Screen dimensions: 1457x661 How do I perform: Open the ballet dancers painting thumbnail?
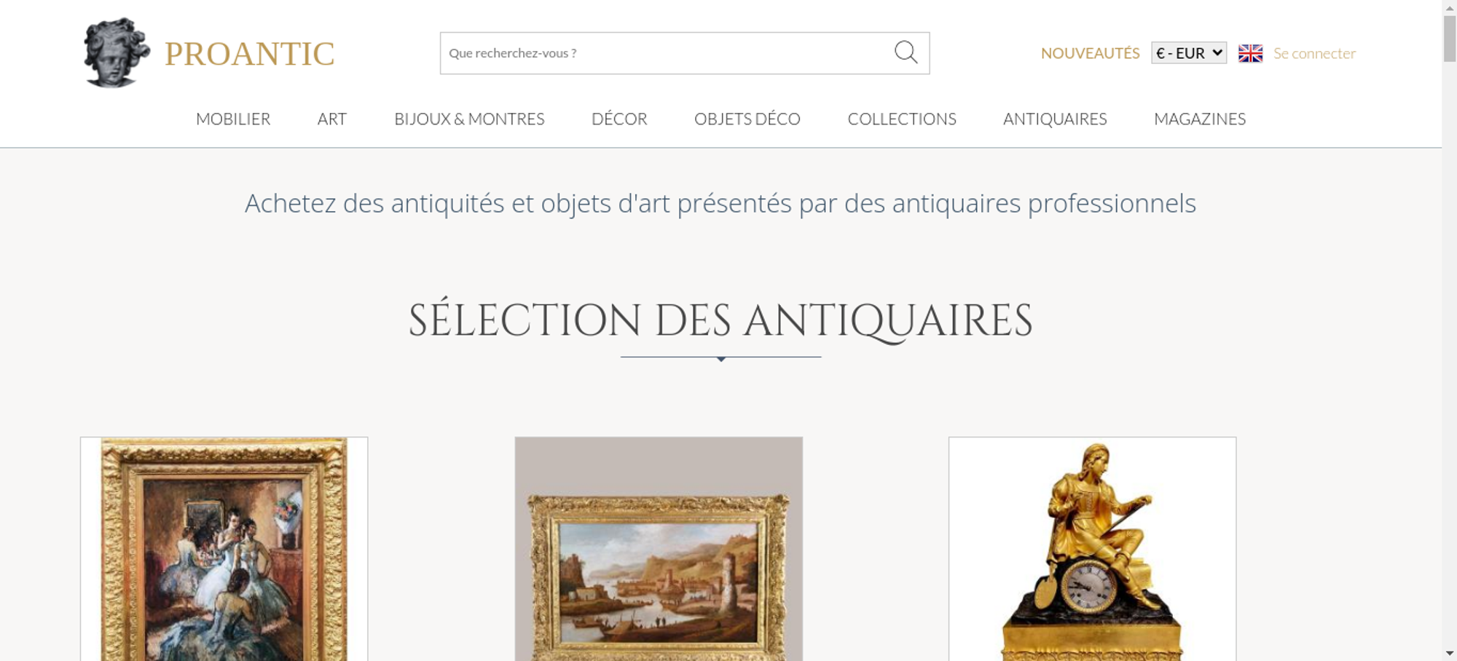coord(224,549)
